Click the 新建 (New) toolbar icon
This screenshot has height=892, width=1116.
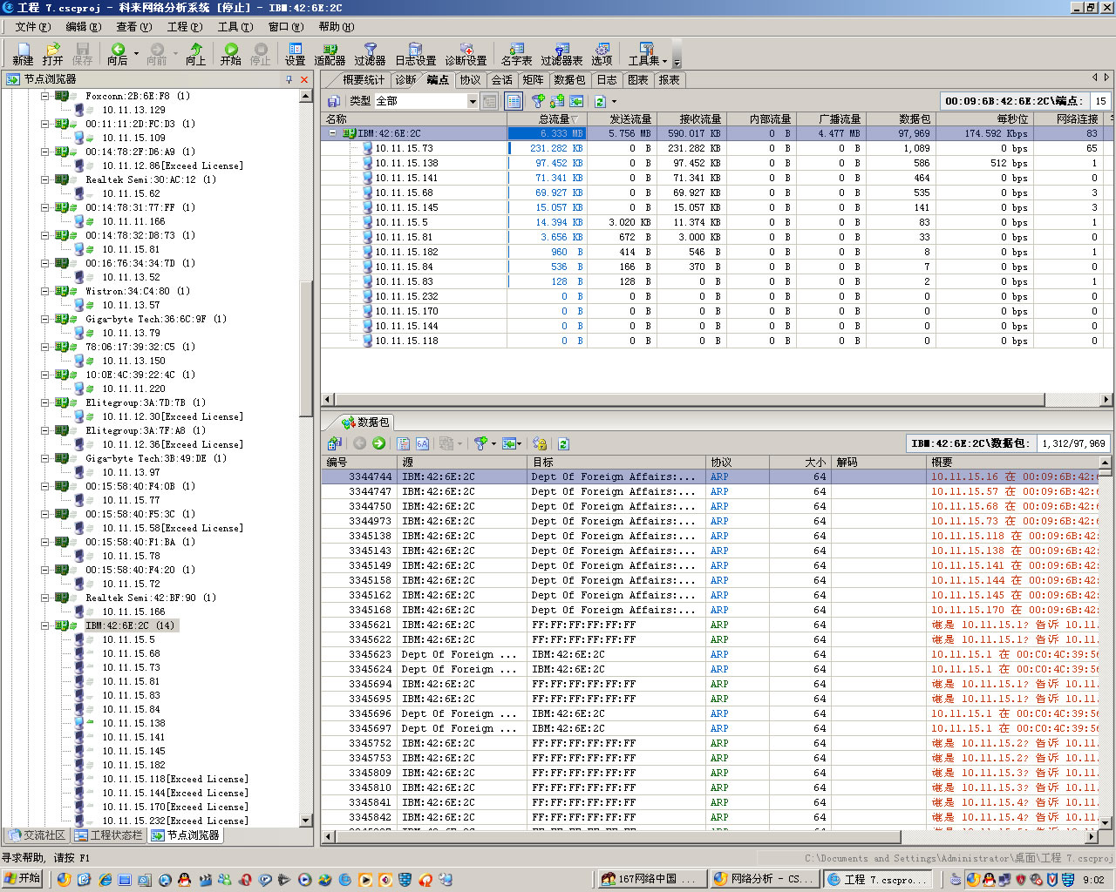(x=23, y=54)
